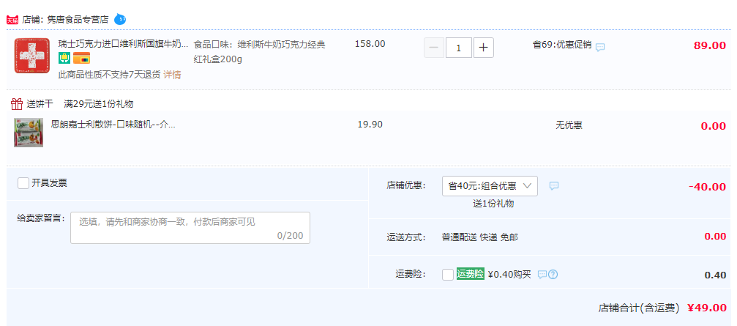Click the ¥0.40购买 text
The height and width of the screenshot is (326, 737).
click(x=509, y=274)
